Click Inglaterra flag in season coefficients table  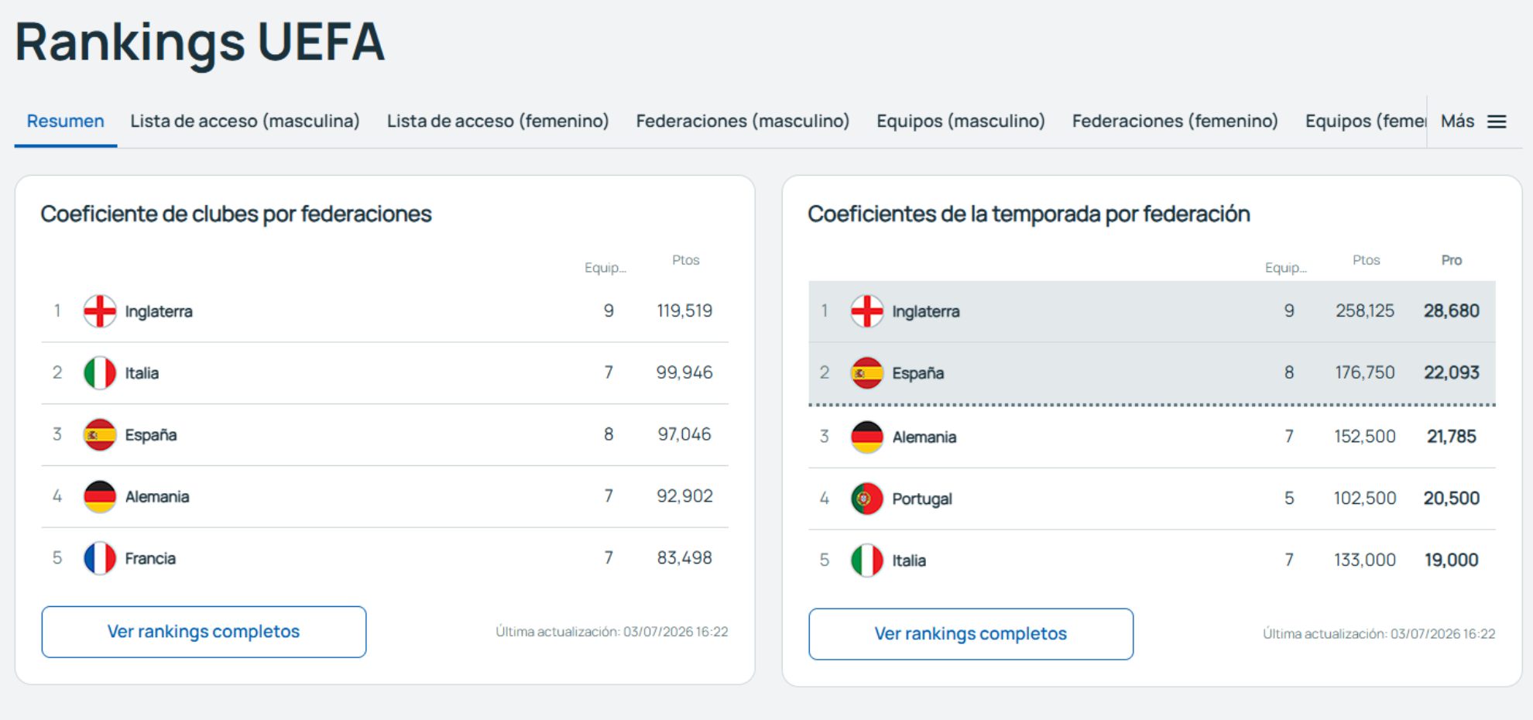coord(867,311)
